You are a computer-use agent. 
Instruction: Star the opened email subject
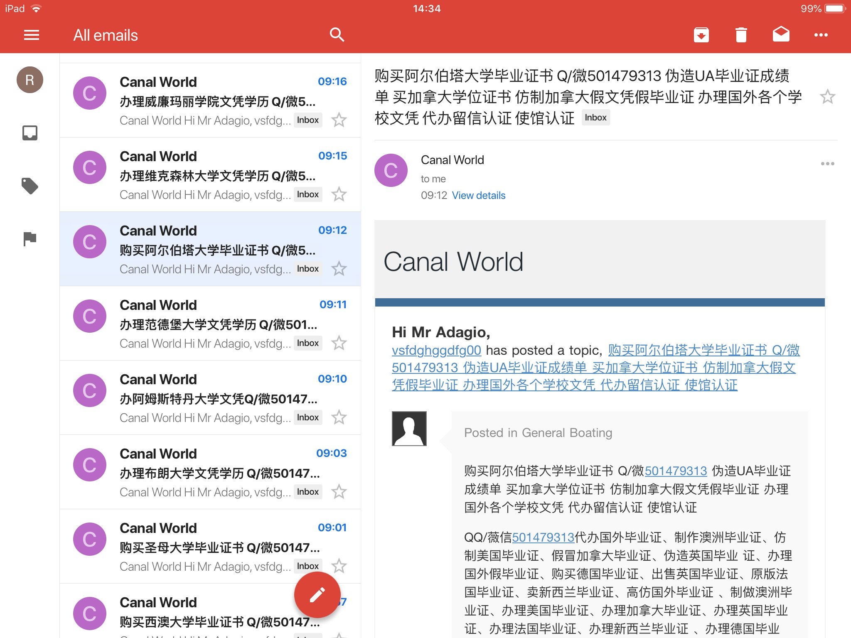tap(827, 97)
